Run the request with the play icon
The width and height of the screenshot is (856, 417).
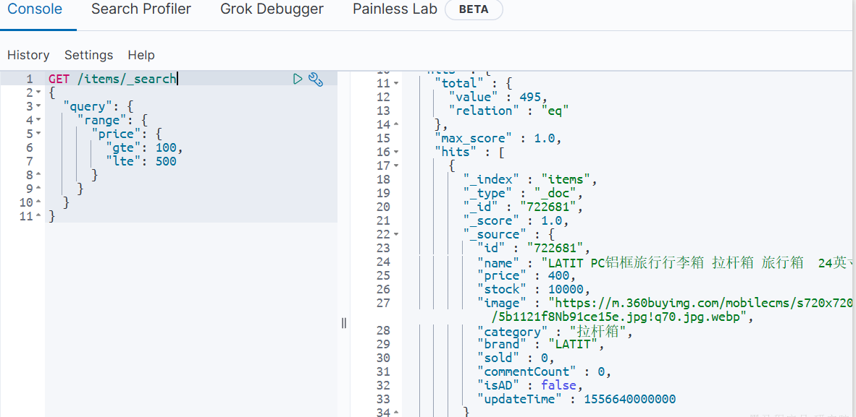click(x=298, y=79)
